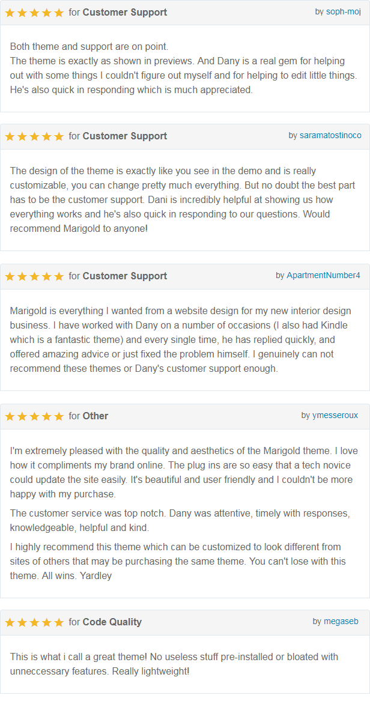The height and width of the screenshot is (707, 370).
Task: Open soph-moj's user profile link
Action: pyautogui.click(x=343, y=12)
